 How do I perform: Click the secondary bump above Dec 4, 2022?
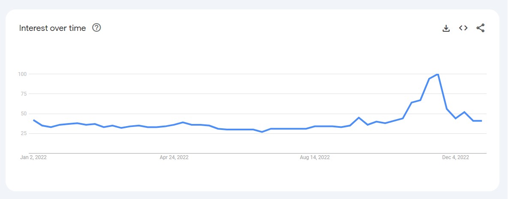pos(464,112)
